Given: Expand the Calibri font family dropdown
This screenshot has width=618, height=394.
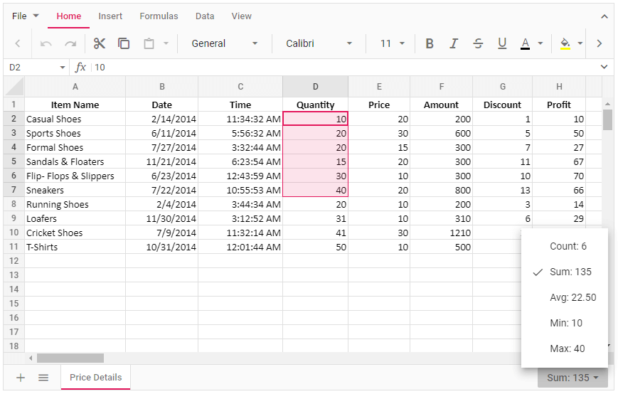Looking at the screenshot, I should tap(319, 43).
